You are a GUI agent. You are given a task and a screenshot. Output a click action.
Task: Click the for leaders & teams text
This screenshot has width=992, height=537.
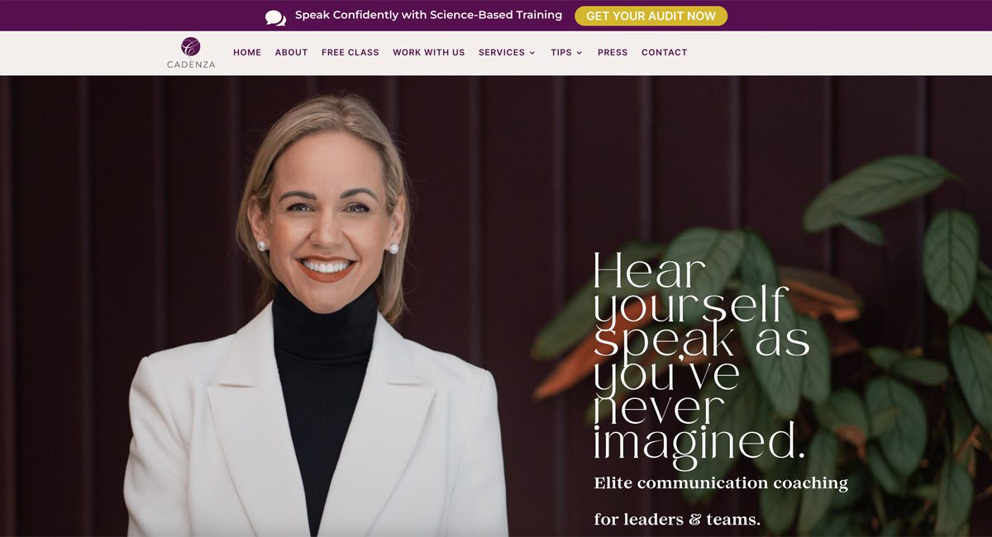(677, 520)
